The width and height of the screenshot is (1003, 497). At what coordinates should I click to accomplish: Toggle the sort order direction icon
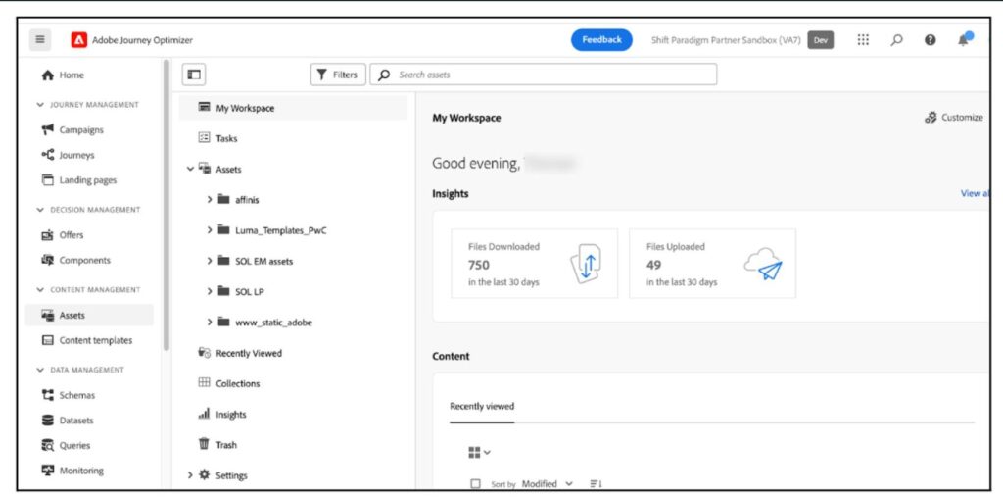595,484
